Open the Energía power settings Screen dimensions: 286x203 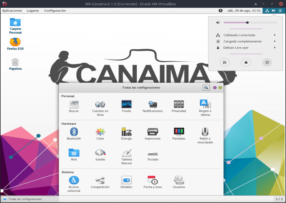pos(126,132)
